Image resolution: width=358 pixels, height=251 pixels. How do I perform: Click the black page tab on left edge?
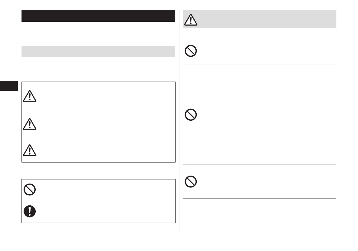[9, 85]
